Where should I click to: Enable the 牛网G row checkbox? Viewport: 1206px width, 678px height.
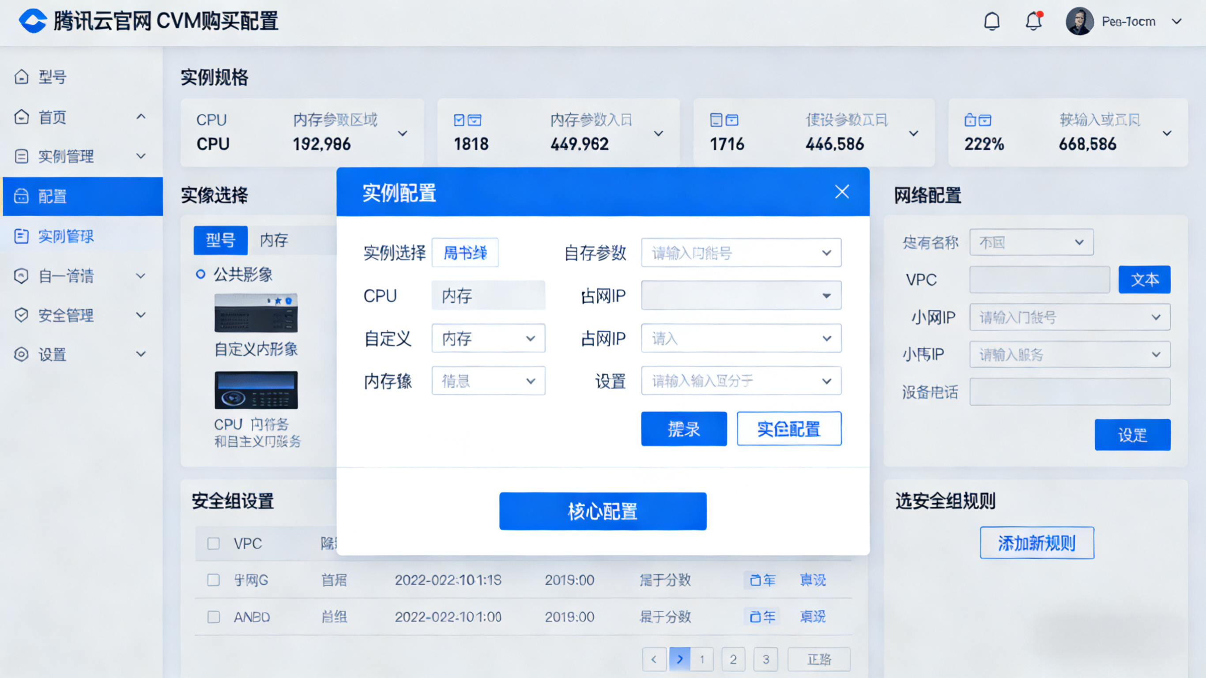(214, 580)
